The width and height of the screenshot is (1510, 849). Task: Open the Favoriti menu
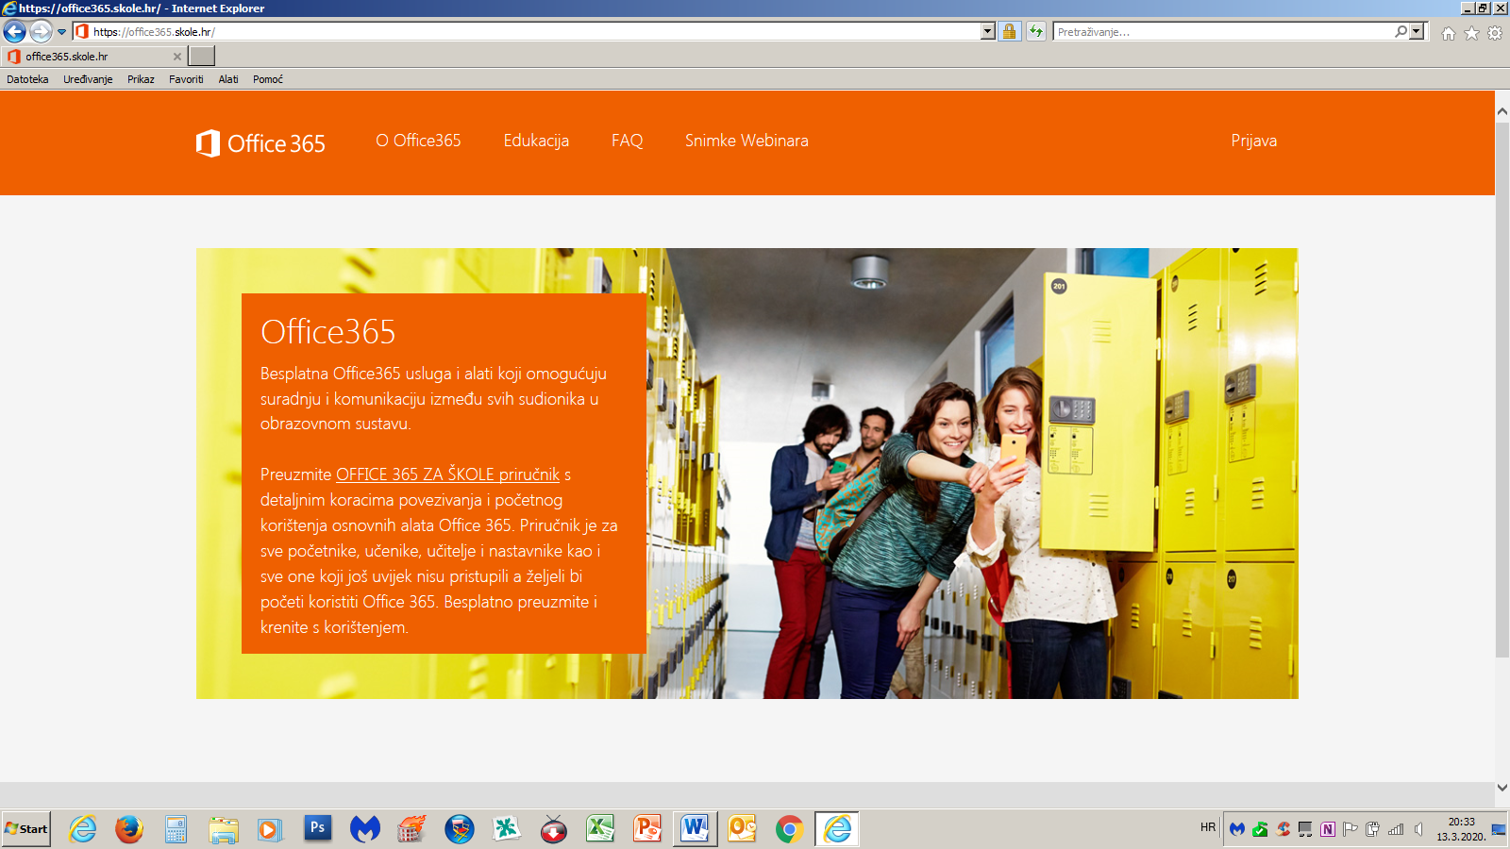186,79
